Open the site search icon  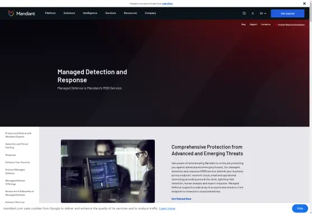[244, 13]
